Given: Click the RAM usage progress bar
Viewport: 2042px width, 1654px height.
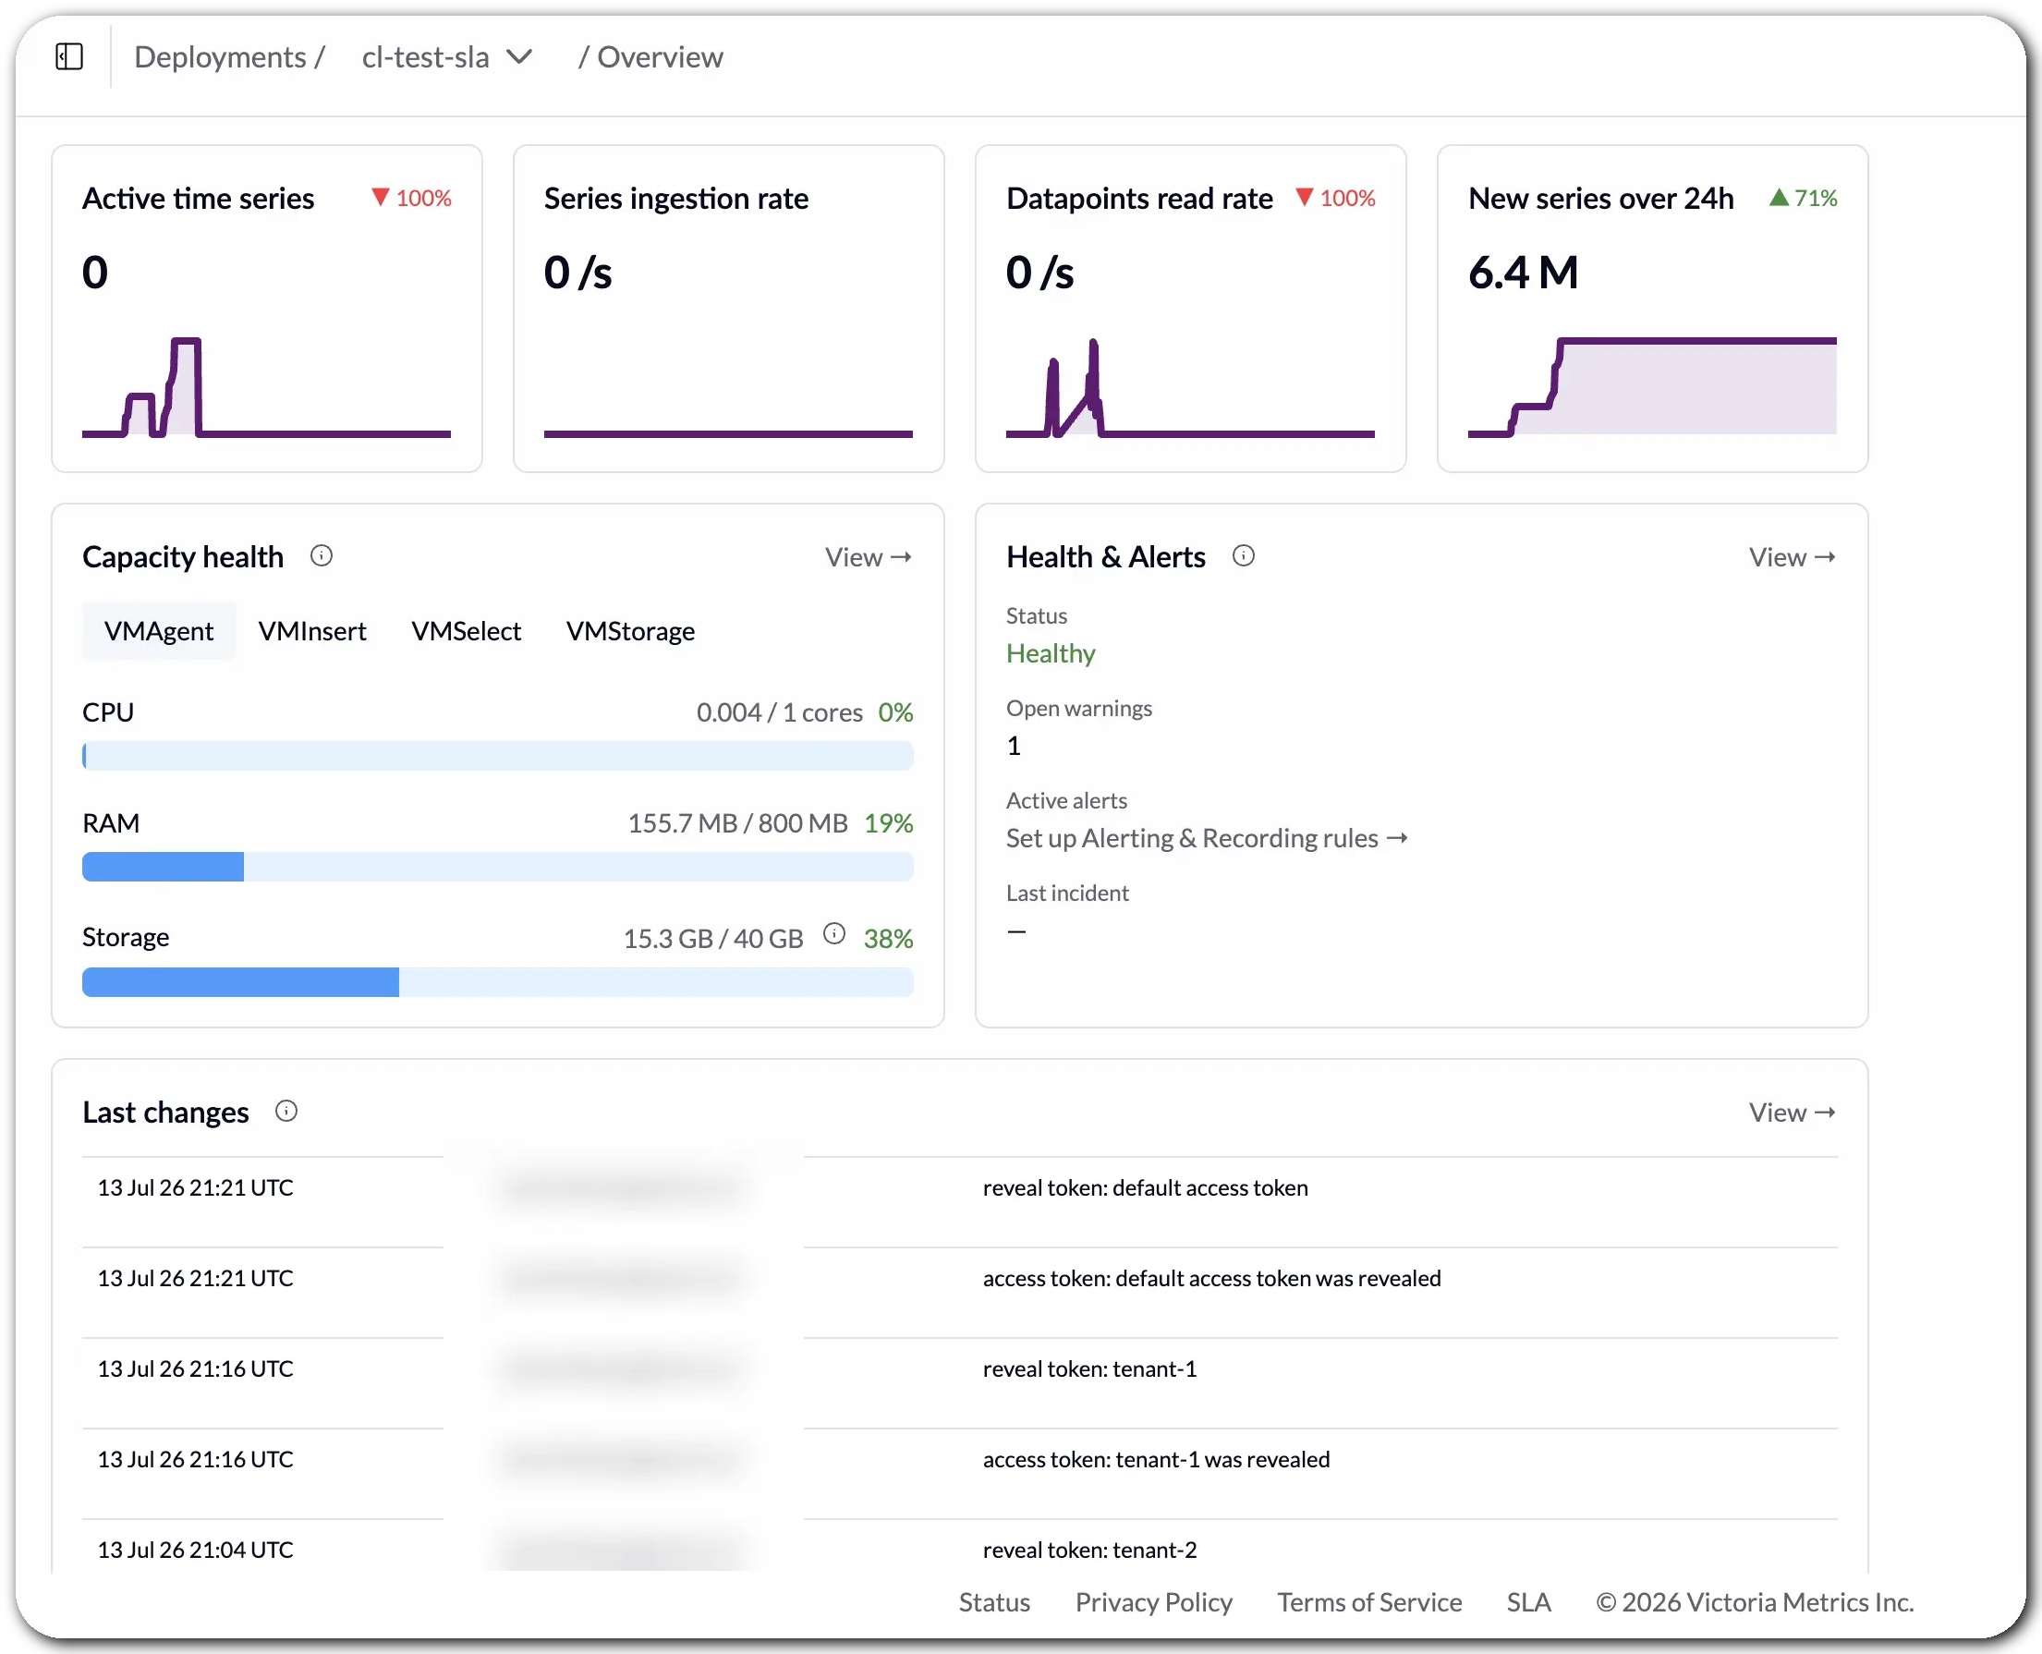Looking at the screenshot, I should point(497,867).
